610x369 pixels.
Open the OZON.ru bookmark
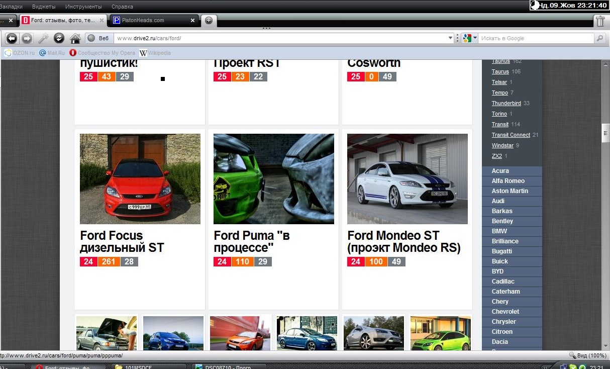click(20, 53)
